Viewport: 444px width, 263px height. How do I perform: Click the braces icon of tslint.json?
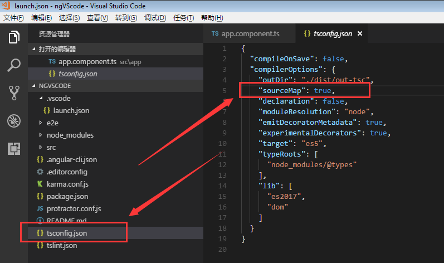click(40, 245)
